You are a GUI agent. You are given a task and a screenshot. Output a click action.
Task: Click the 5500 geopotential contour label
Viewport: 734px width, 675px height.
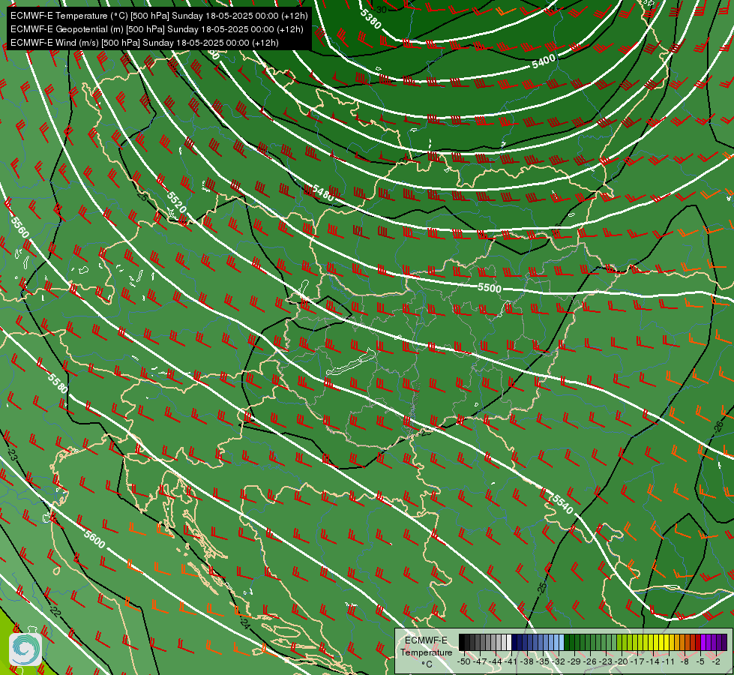(x=490, y=287)
